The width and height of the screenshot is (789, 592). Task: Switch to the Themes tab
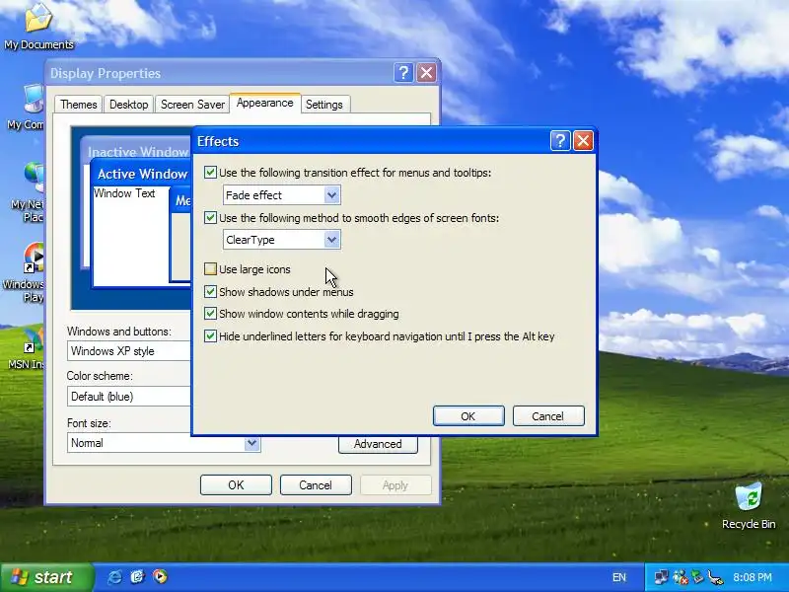pos(79,105)
